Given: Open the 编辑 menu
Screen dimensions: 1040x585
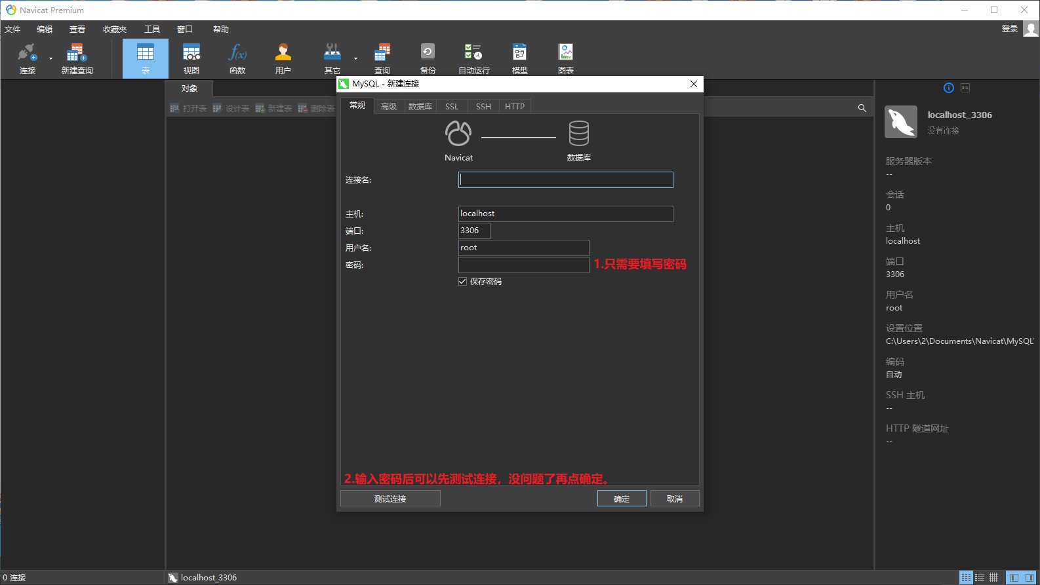Looking at the screenshot, I should [45, 29].
